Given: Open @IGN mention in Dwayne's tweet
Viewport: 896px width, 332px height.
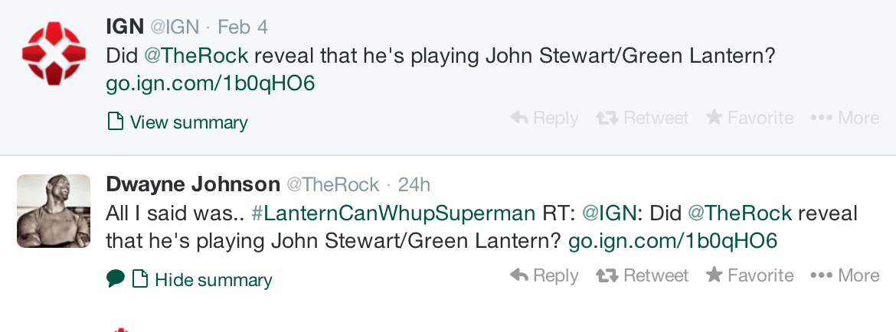Looking at the screenshot, I should [x=609, y=213].
